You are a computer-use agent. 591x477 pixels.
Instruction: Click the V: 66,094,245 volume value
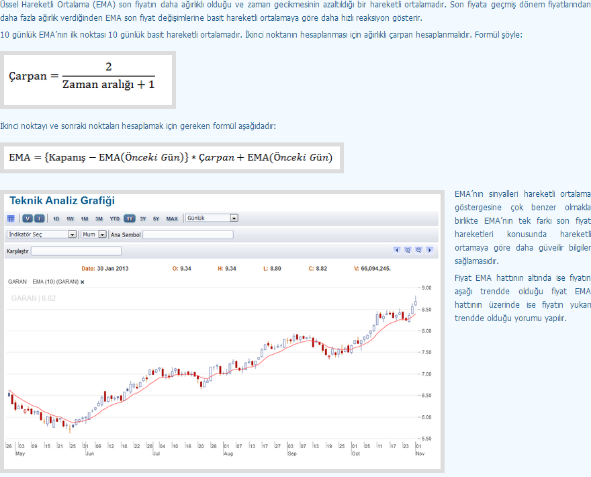coord(372,269)
